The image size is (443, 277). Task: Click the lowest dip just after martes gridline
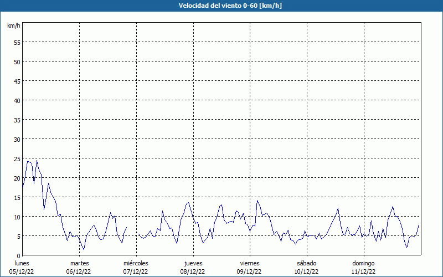[x=84, y=249]
